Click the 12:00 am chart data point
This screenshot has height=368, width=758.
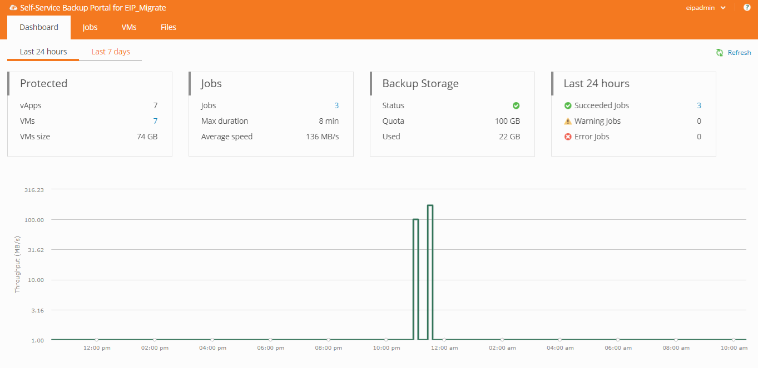444,340
